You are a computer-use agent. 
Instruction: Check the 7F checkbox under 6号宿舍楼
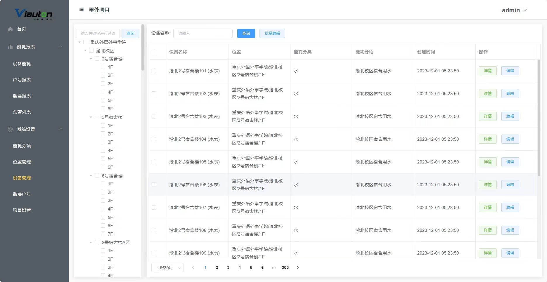pos(103,234)
